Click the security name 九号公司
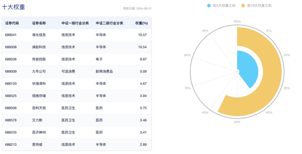This screenshot has width=302, height=154. (x=39, y=71)
